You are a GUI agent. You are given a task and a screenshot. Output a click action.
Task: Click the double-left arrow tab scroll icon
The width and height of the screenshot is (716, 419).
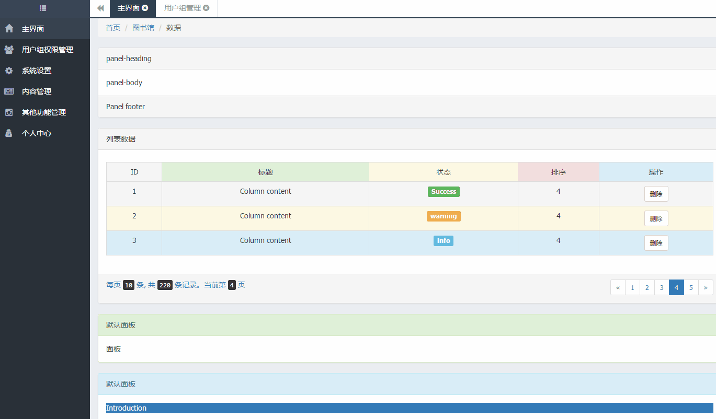(x=100, y=8)
